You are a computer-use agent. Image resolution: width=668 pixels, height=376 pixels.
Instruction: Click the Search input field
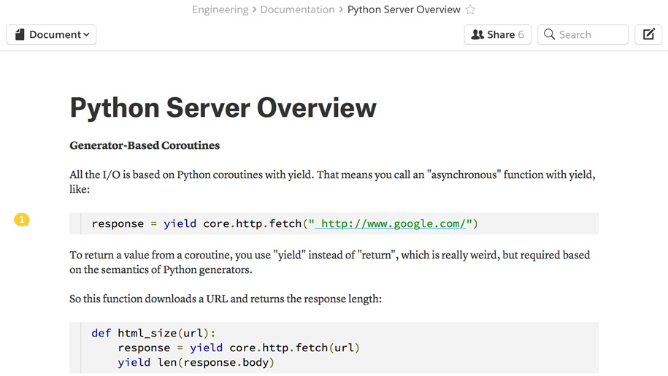pos(583,34)
